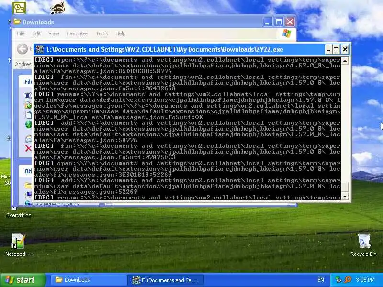
Task: Click console line ending D5DB3CDB:58776
Action: [103, 71]
